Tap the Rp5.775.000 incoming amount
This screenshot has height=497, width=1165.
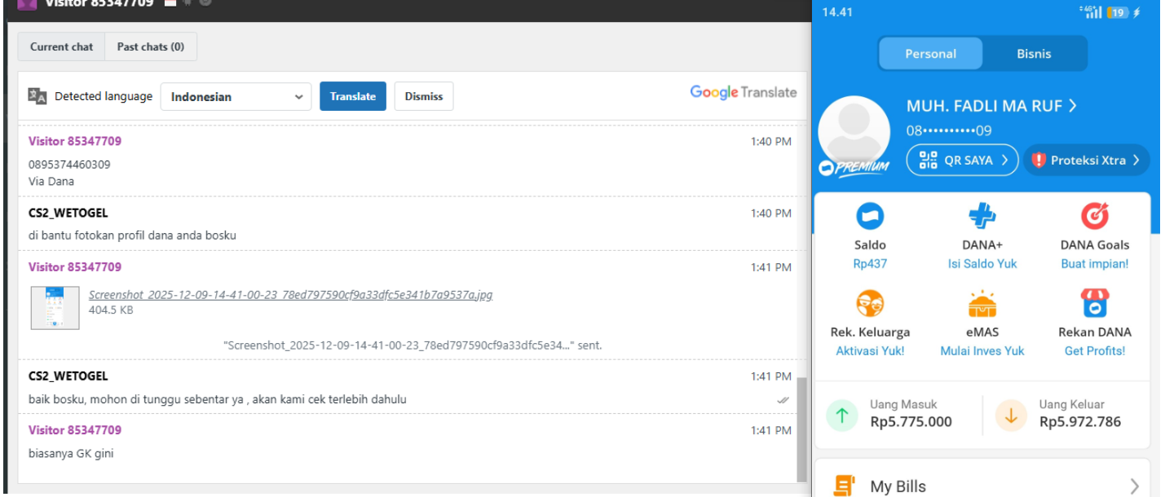911,422
